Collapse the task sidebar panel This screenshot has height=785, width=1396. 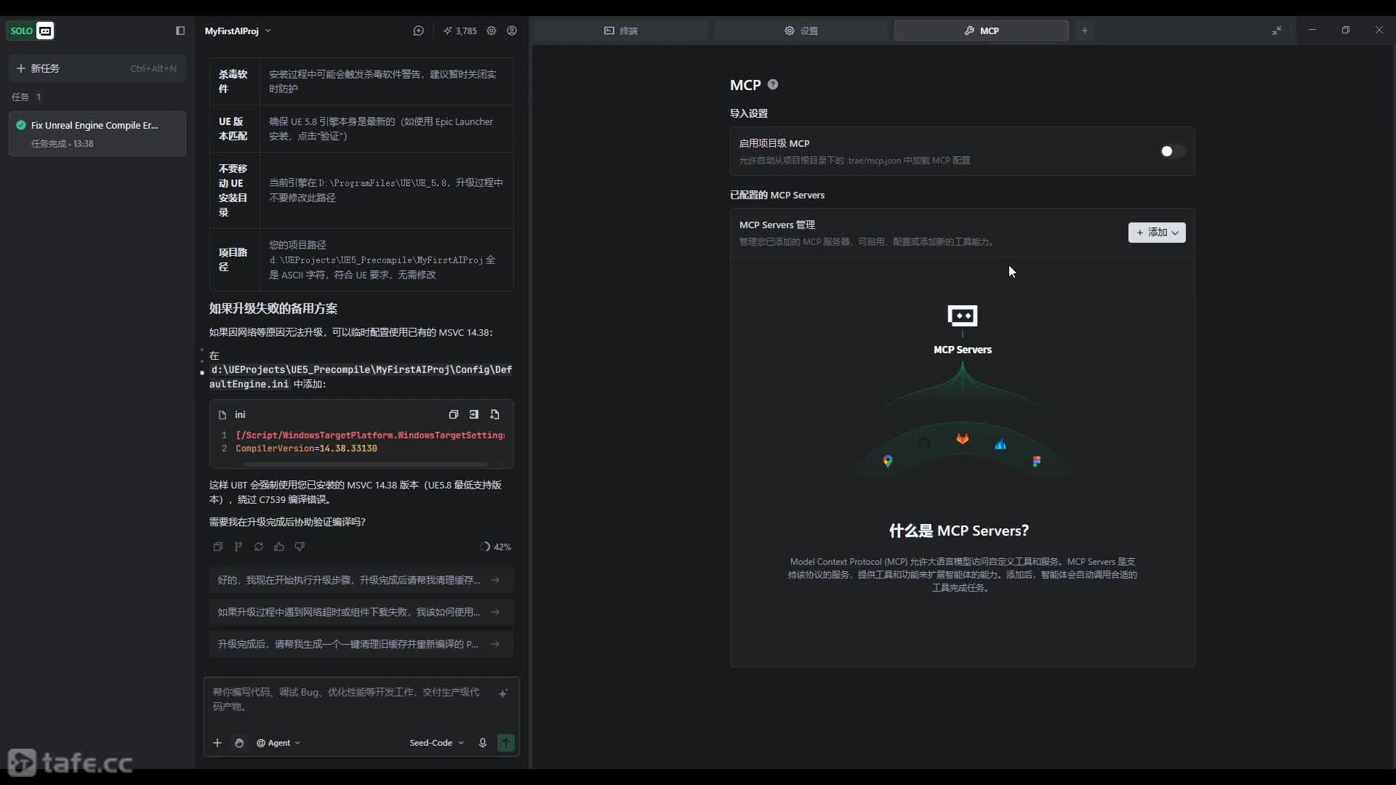[180, 31]
